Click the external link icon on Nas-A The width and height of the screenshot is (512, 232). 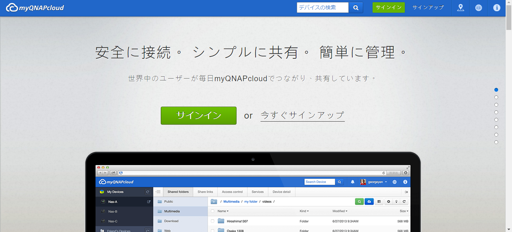click(x=149, y=202)
